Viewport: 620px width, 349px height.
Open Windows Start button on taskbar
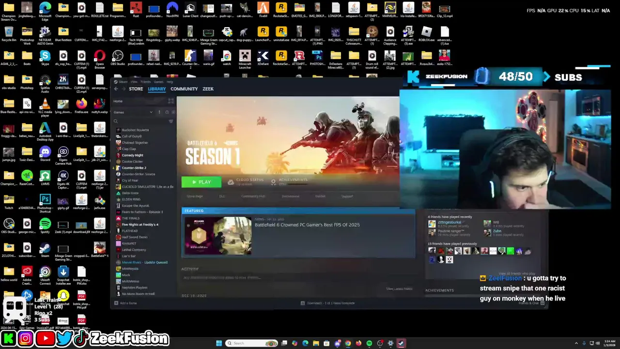pos(219,343)
